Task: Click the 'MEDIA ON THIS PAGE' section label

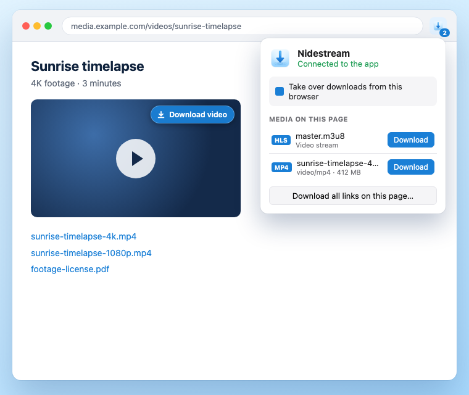Action: point(309,119)
